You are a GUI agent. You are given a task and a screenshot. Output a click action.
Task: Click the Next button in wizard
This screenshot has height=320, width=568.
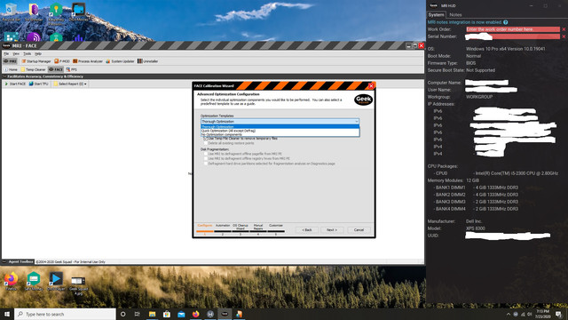click(x=332, y=230)
